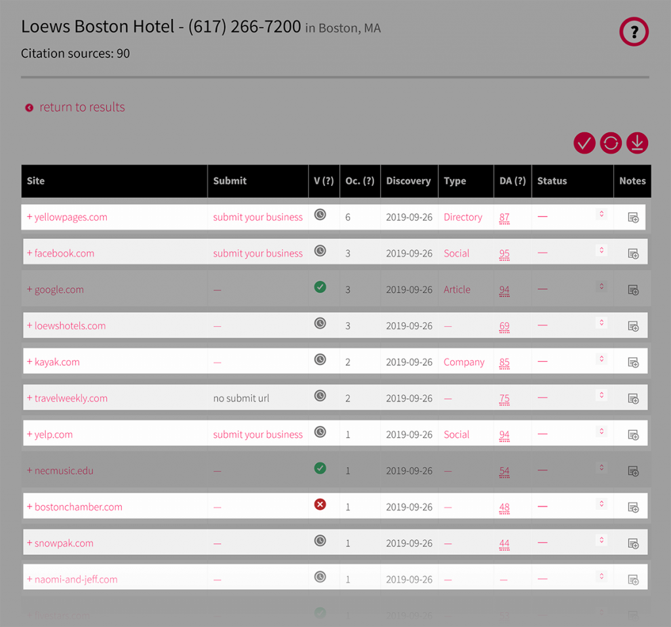The height and width of the screenshot is (627, 671).
Task: Sort table by the Site column header
Action: pos(36,181)
